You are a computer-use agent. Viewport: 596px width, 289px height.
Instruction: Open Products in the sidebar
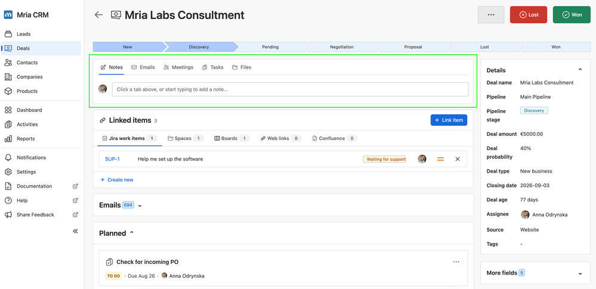coord(41,91)
